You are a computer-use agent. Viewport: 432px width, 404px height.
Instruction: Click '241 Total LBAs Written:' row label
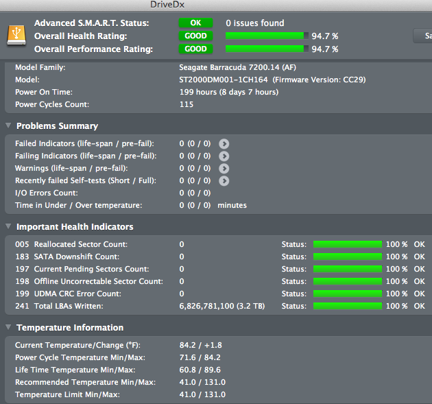coord(59,306)
